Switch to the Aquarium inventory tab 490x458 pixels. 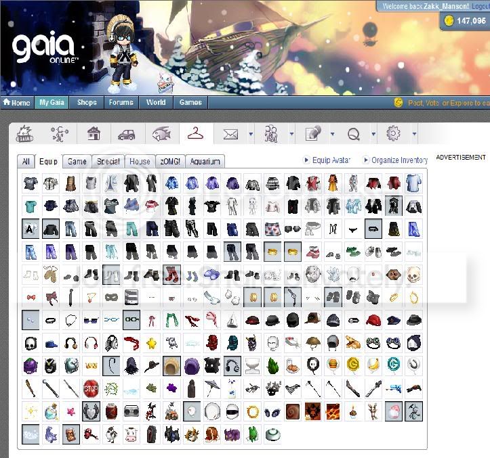click(205, 162)
